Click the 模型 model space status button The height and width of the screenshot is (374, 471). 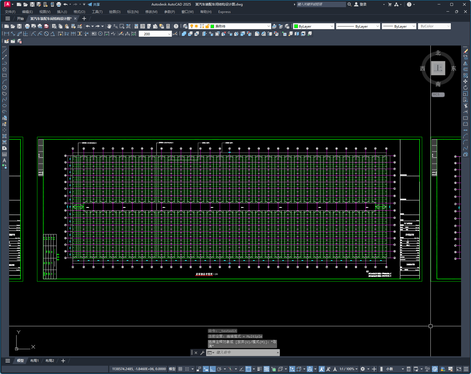pyautogui.click(x=172, y=369)
